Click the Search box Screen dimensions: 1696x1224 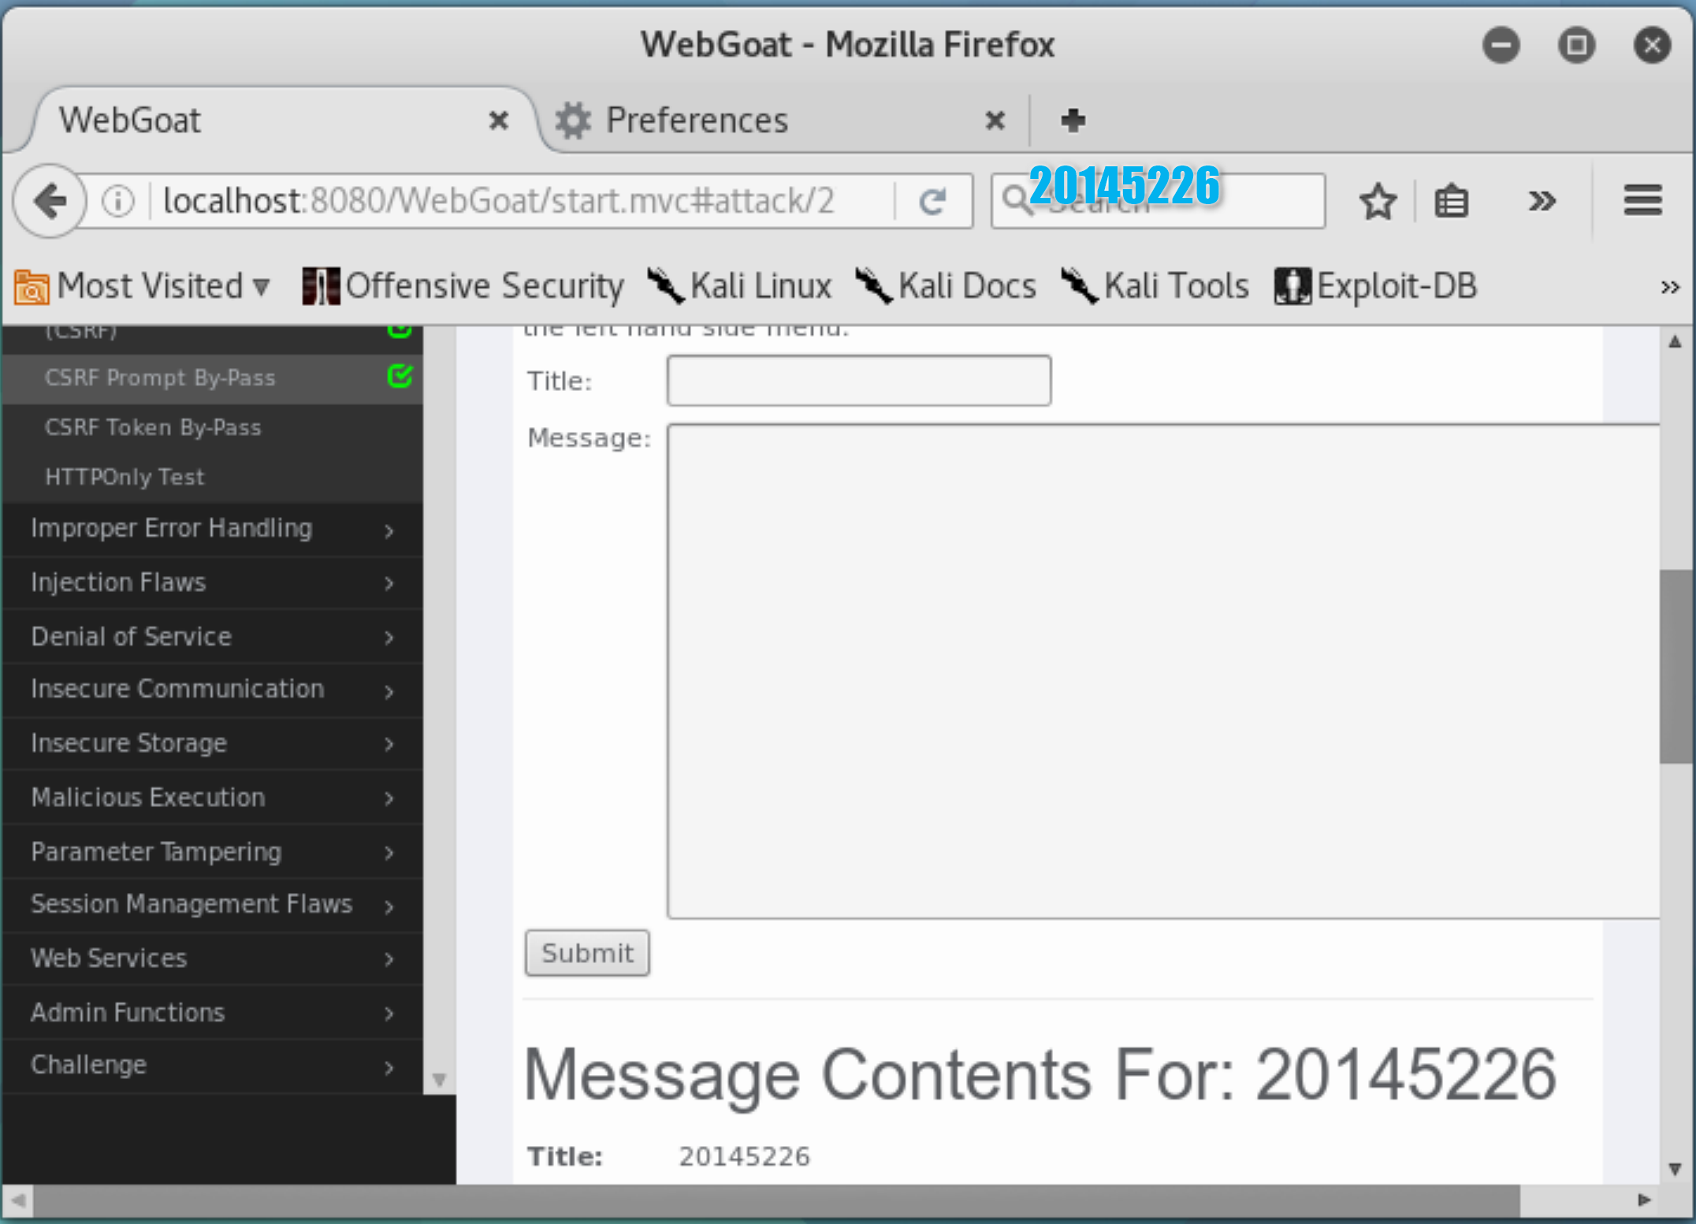coord(1157,201)
